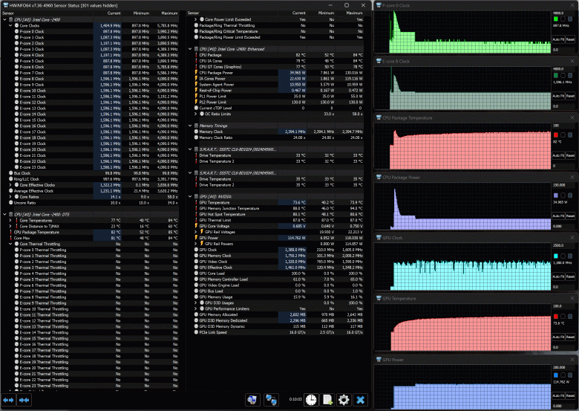Click green color swatch in P-core 0 Clock graph
Screen dimensions: 579x411
556,19
